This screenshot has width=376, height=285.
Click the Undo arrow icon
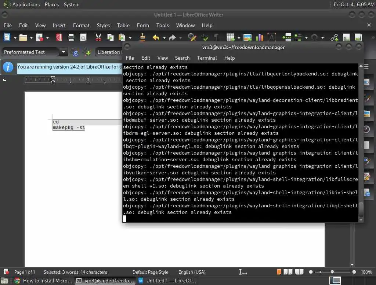tap(156, 37)
